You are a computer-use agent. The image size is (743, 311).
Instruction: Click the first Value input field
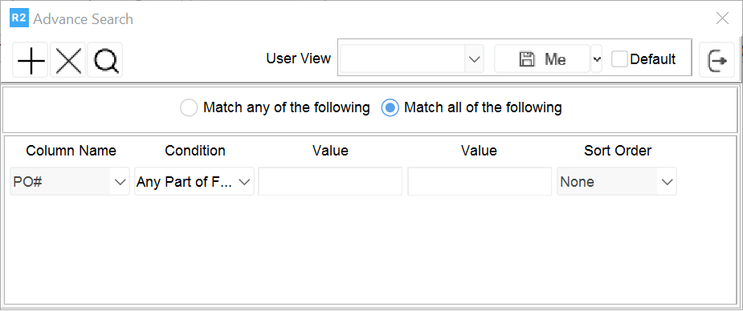330,181
